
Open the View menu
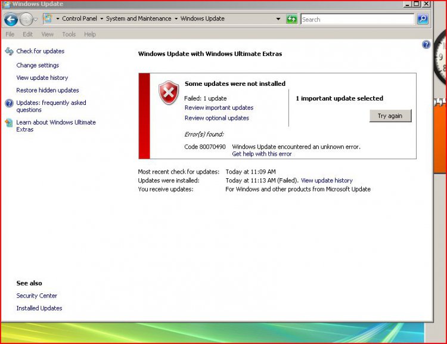pos(47,34)
